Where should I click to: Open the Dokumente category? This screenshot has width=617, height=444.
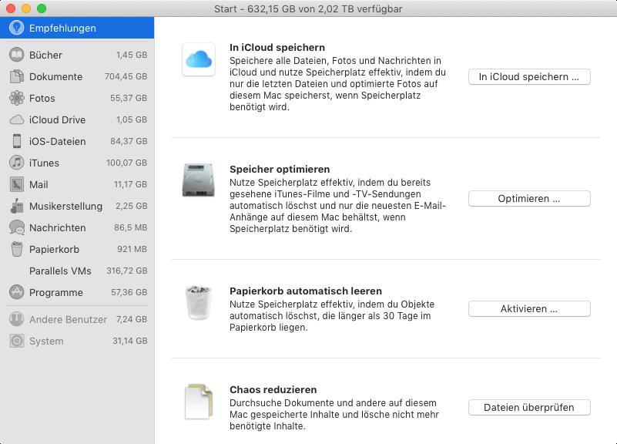[x=77, y=76]
